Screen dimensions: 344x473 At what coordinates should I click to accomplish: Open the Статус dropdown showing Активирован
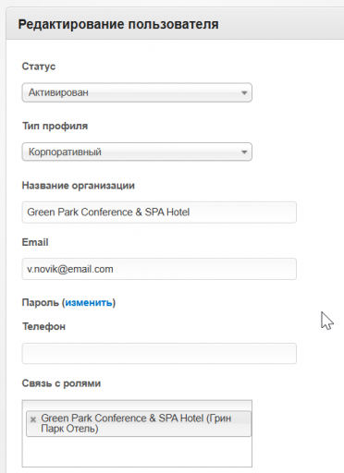pos(137,92)
